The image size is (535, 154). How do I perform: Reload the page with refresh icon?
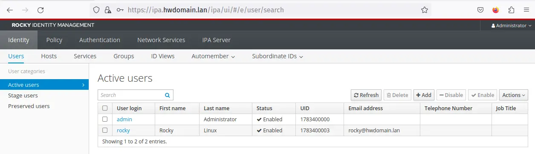click(x=40, y=10)
